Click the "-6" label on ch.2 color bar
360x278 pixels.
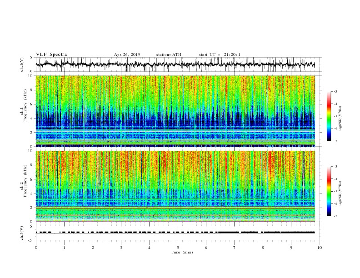[335, 204]
